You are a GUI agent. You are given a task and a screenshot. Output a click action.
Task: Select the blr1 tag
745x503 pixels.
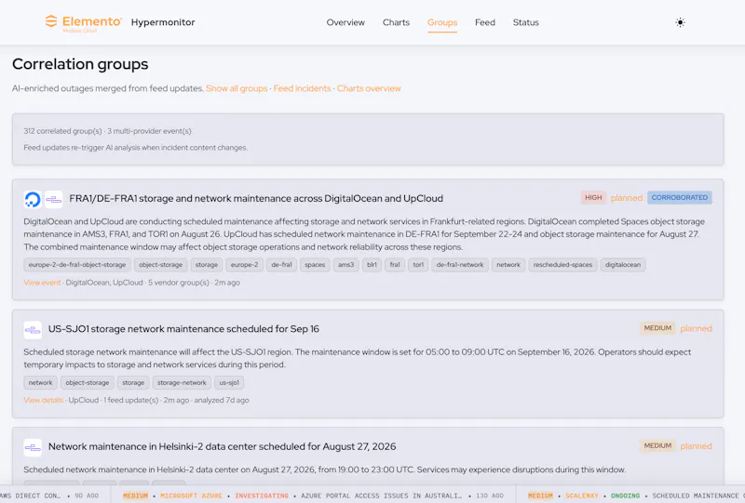point(372,265)
